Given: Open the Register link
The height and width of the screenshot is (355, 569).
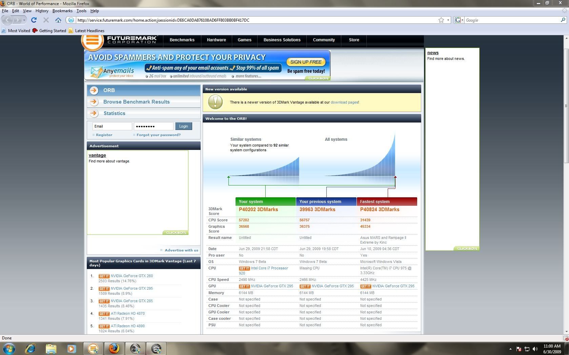Looking at the screenshot, I should tap(104, 135).
